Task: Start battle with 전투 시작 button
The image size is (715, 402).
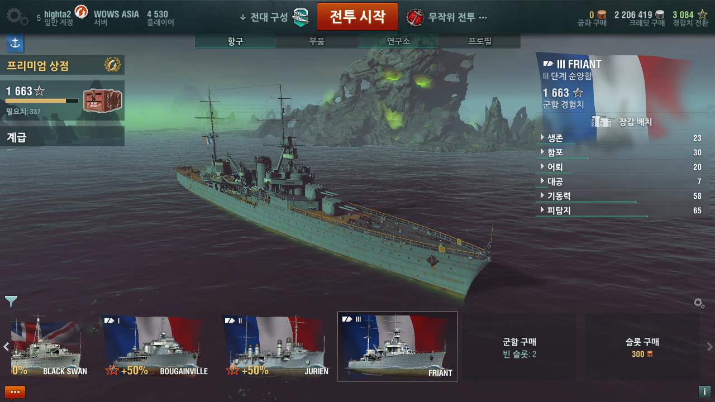Action: [x=357, y=16]
